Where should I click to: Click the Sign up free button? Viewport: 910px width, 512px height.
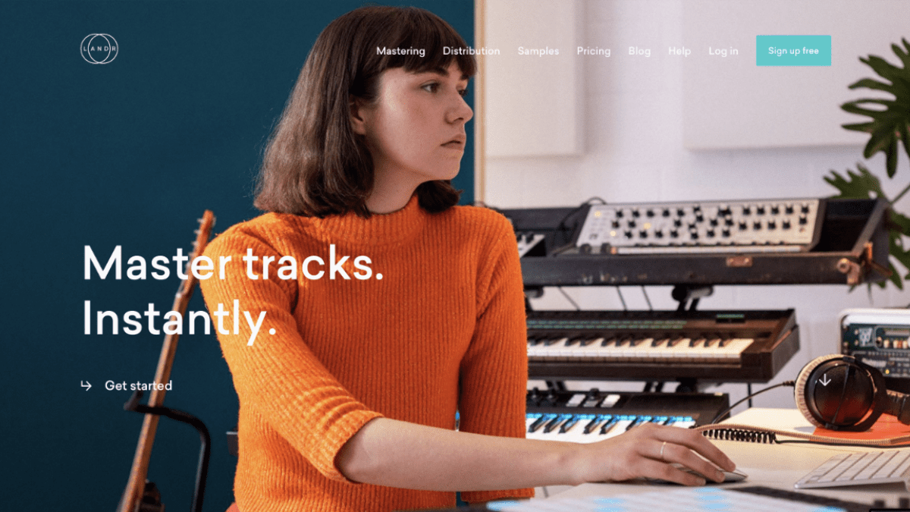click(793, 51)
